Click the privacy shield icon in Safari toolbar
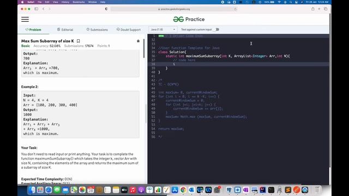Viewport: 349px width, 196px height. (106, 9)
